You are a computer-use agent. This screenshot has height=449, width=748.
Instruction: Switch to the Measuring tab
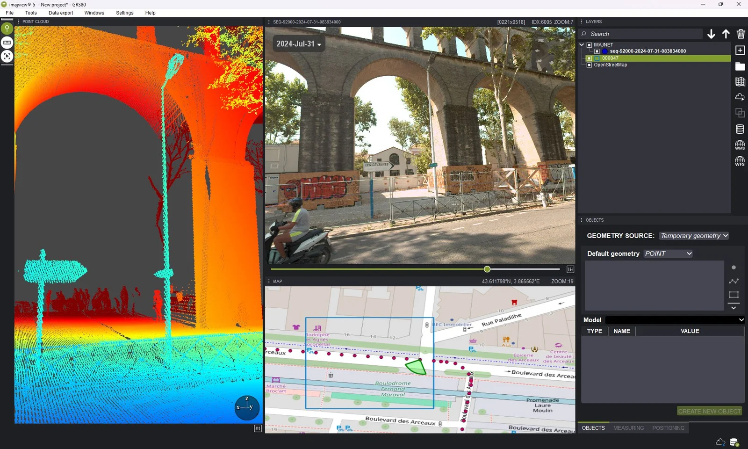pyautogui.click(x=628, y=428)
